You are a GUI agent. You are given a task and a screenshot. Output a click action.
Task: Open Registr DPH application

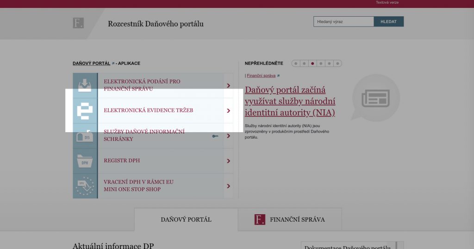pos(153,161)
